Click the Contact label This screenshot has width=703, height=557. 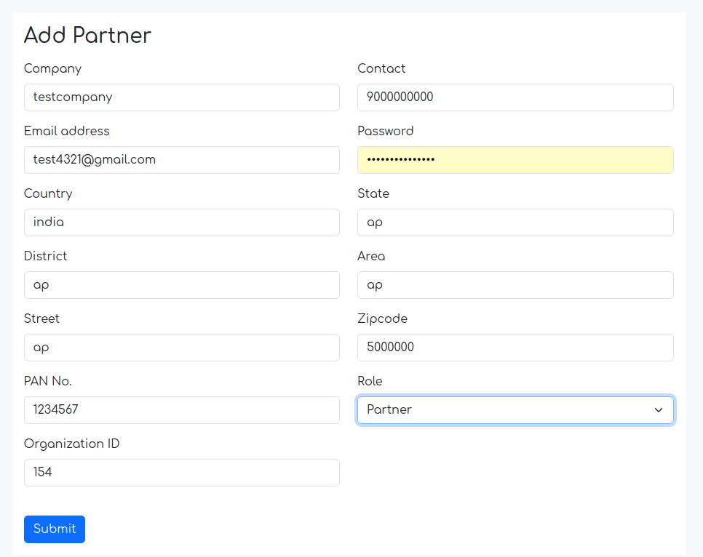pyautogui.click(x=381, y=68)
